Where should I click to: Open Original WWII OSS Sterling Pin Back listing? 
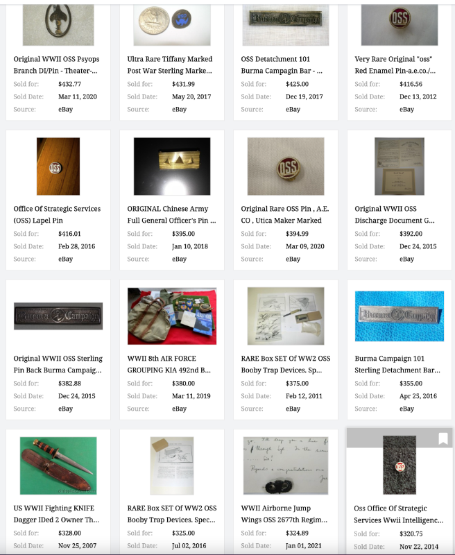point(58,364)
